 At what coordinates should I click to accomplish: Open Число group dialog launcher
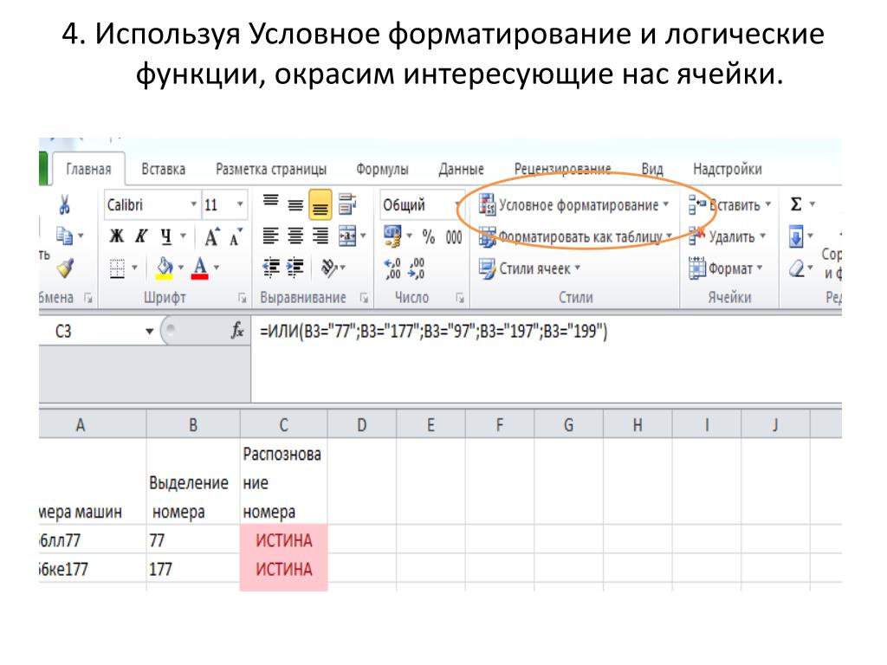[x=460, y=298]
